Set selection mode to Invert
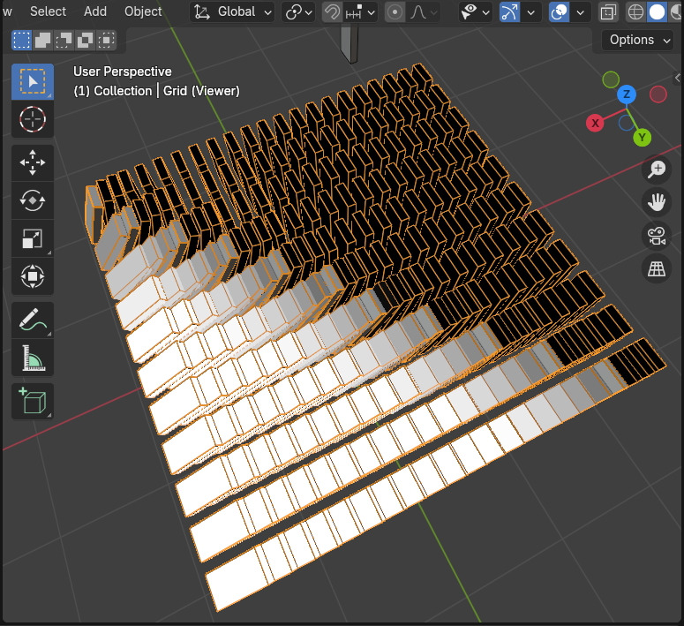The height and width of the screenshot is (626, 684). tap(85, 40)
